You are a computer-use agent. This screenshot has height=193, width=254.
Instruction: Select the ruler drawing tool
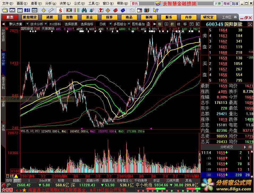51,10
